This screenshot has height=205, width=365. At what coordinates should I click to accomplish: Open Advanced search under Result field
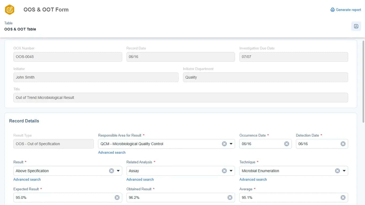(27, 179)
